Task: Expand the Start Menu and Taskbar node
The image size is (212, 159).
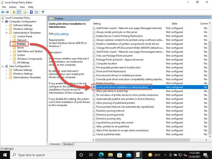Action: (10, 51)
